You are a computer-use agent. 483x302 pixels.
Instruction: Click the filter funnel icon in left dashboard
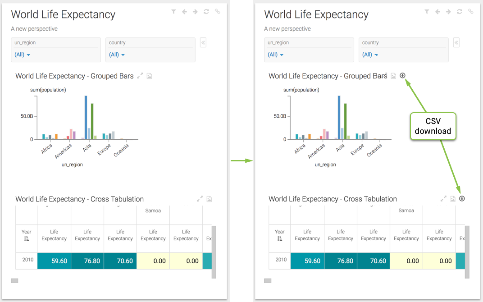173,12
